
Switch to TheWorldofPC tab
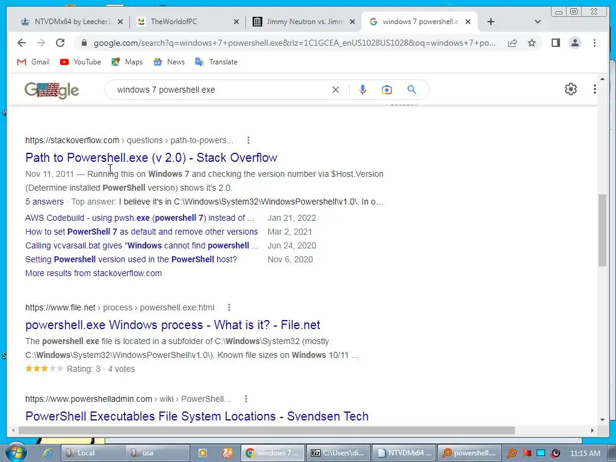click(x=188, y=22)
